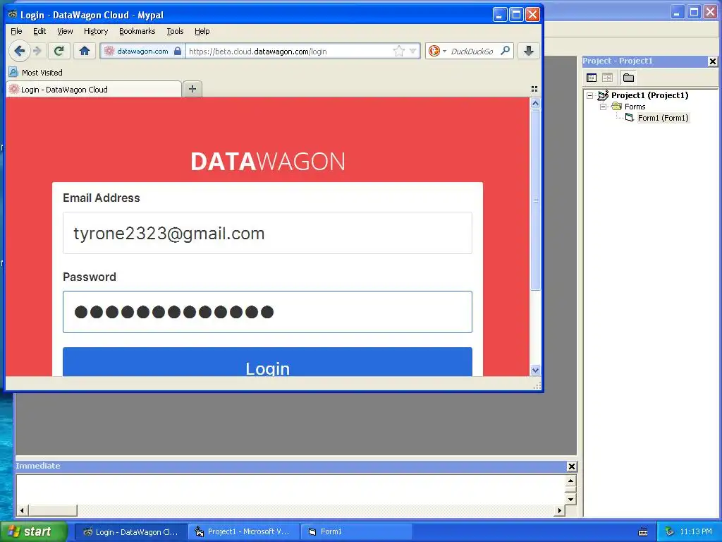Select the Login - DataWagon Cloud tab

(94, 90)
